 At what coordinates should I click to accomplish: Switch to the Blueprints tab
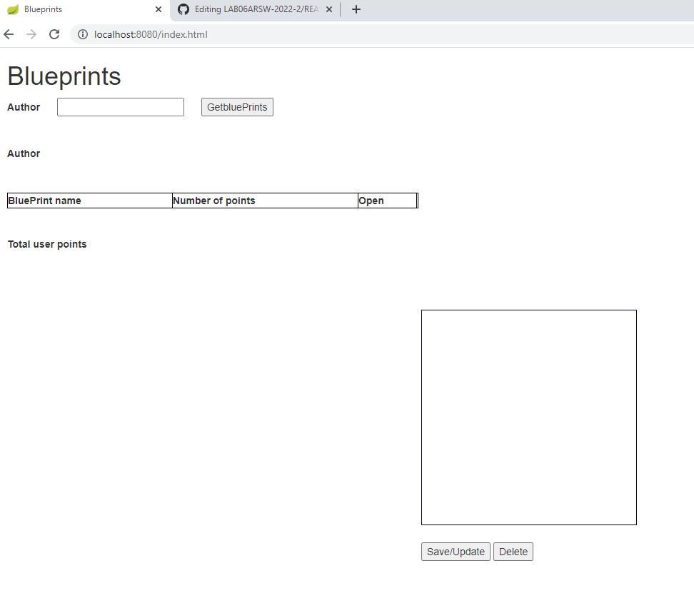(85, 9)
